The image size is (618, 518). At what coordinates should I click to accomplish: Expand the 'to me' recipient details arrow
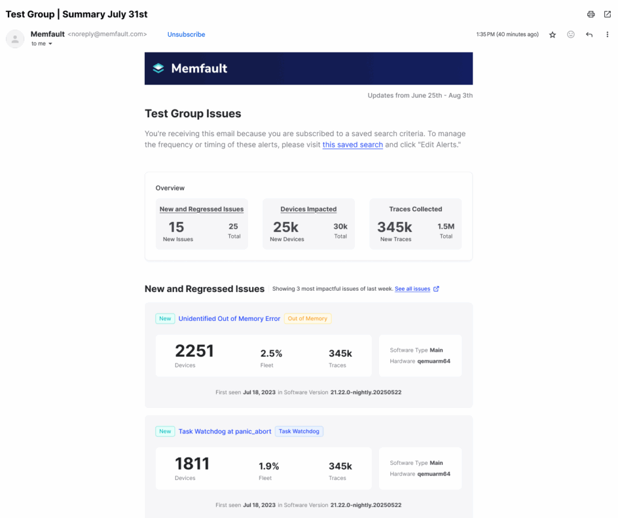[x=51, y=44]
